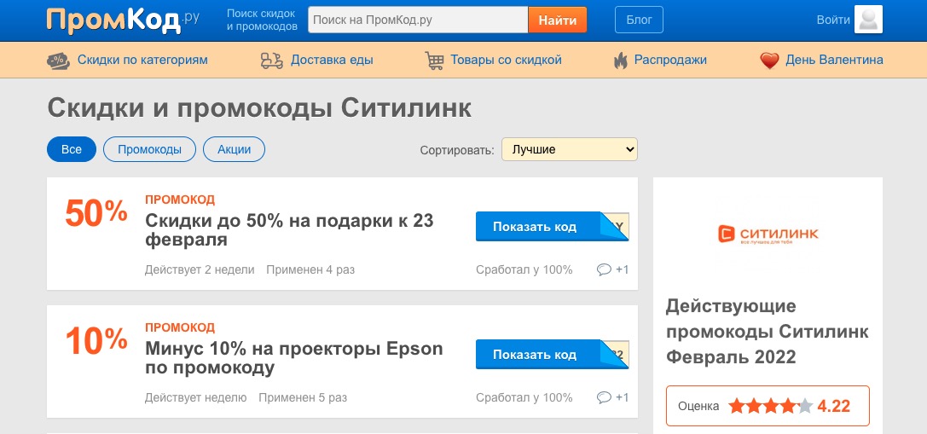Open comments on the Epson 10% promo

click(x=612, y=397)
